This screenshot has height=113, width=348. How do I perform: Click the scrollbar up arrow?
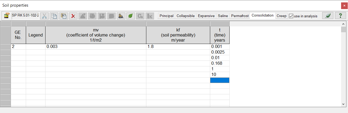point(343,24)
